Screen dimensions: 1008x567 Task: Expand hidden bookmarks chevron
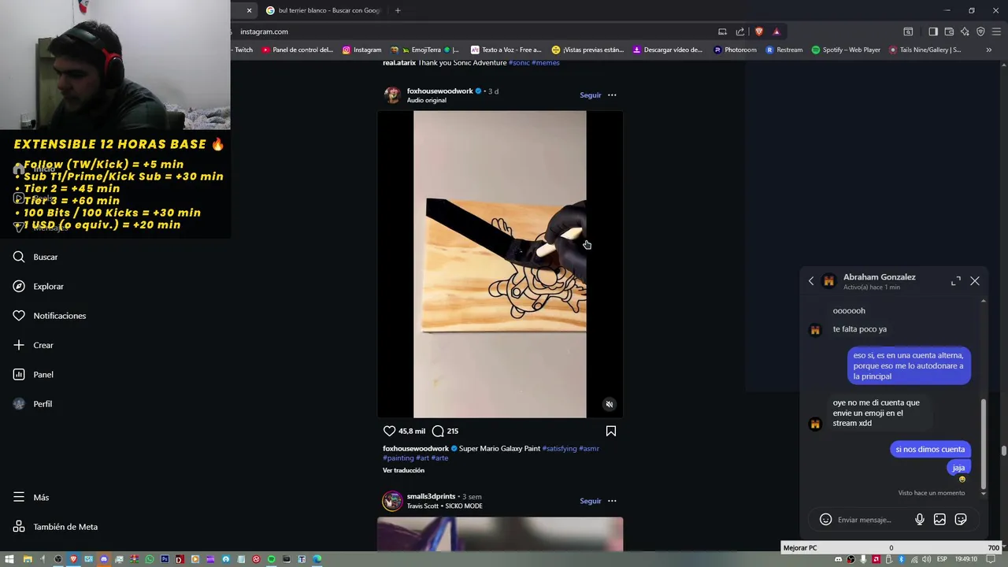point(988,50)
